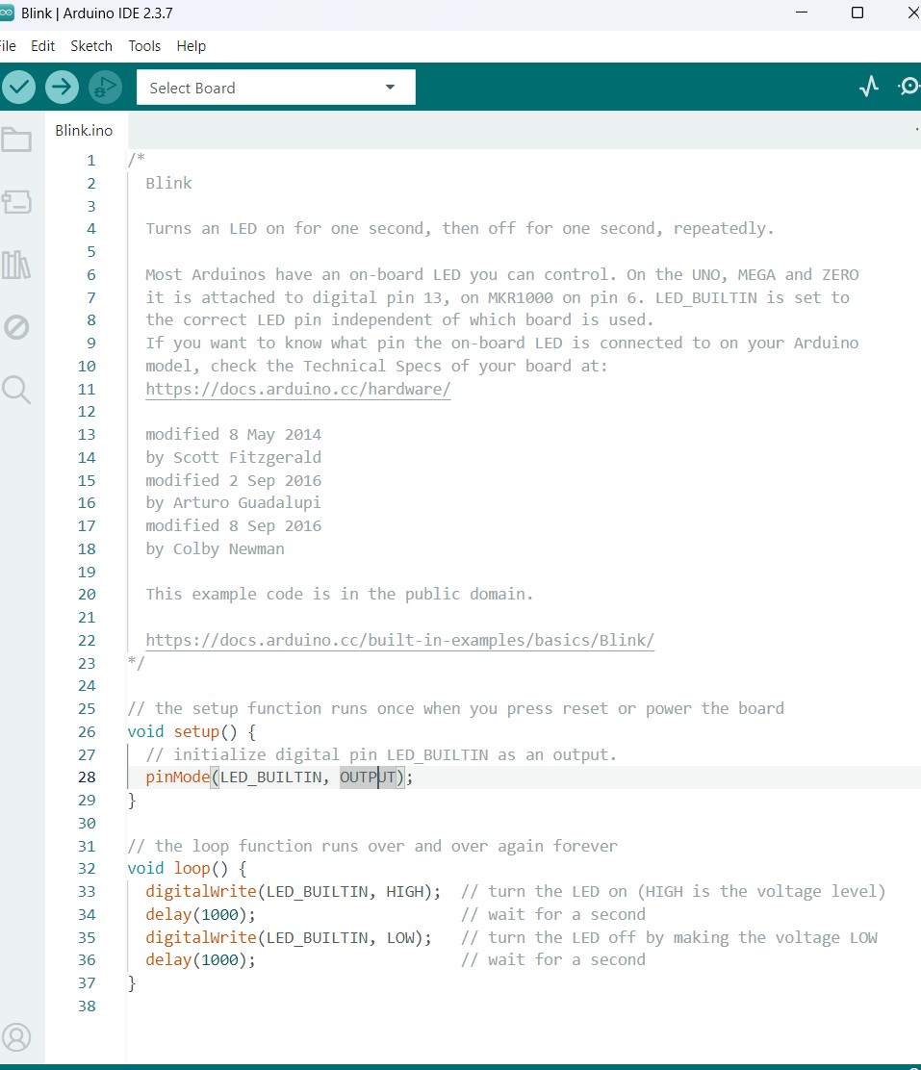Click the editor tab more options dots
This screenshot has width=921, height=1070.
(x=916, y=130)
